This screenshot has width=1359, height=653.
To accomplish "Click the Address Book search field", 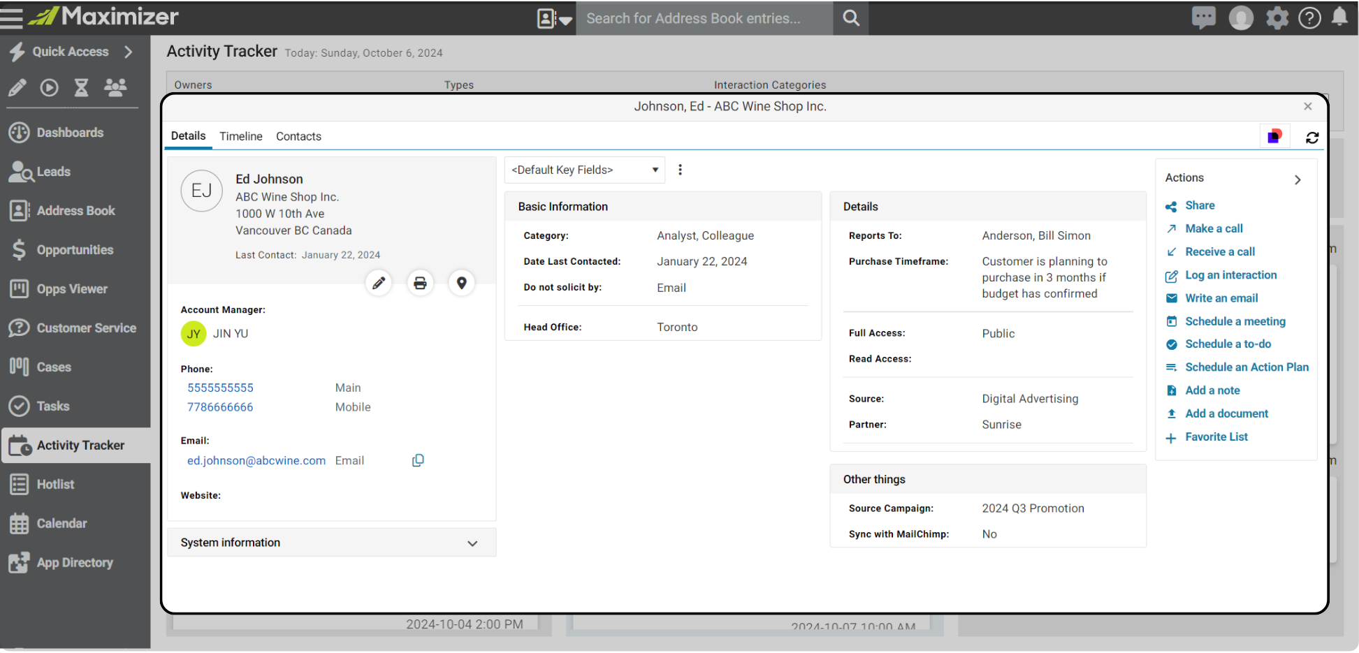I will click(706, 18).
